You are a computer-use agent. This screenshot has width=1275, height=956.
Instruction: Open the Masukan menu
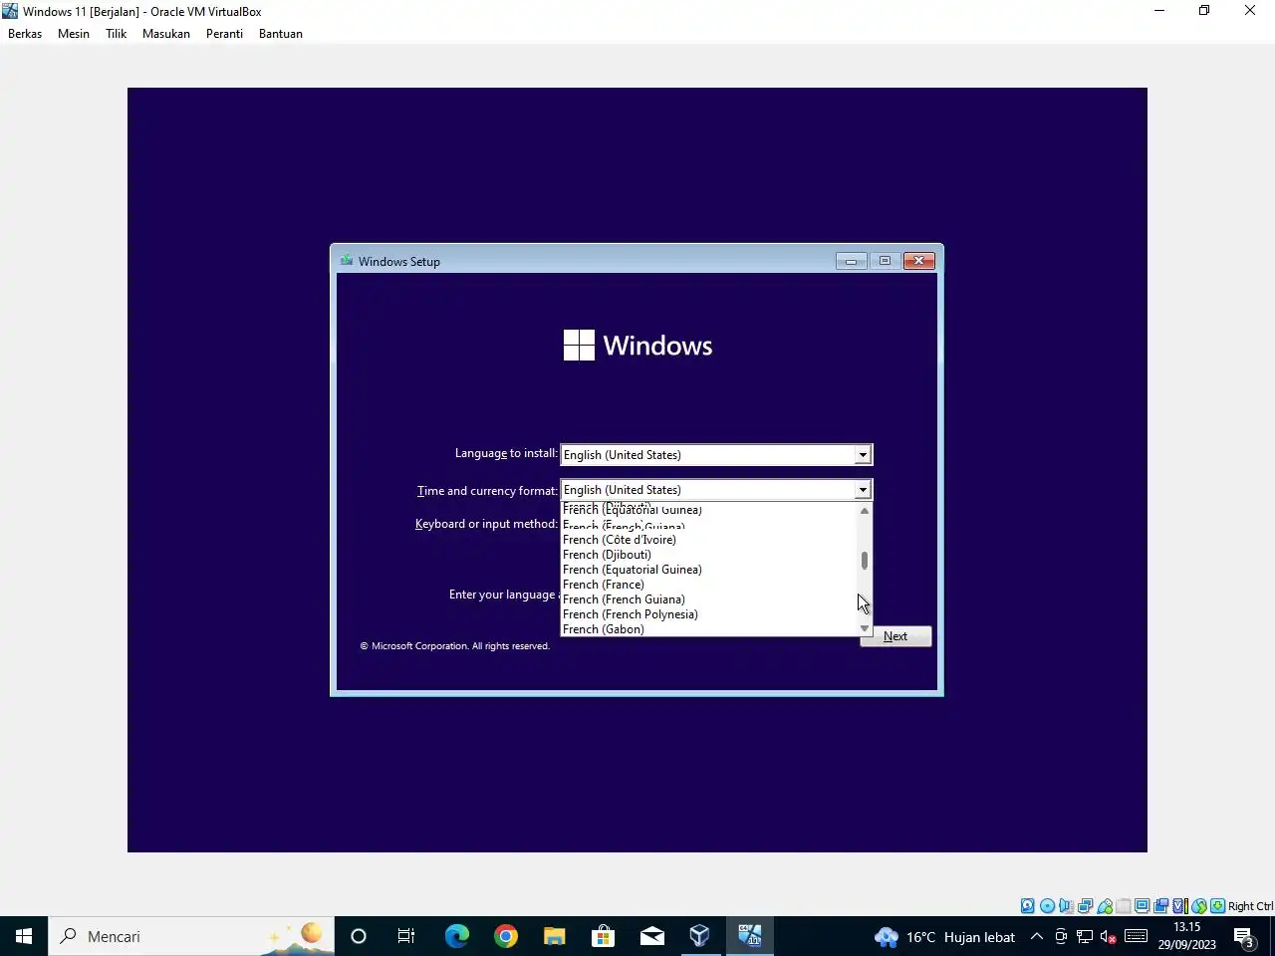click(x=166, y=33)
